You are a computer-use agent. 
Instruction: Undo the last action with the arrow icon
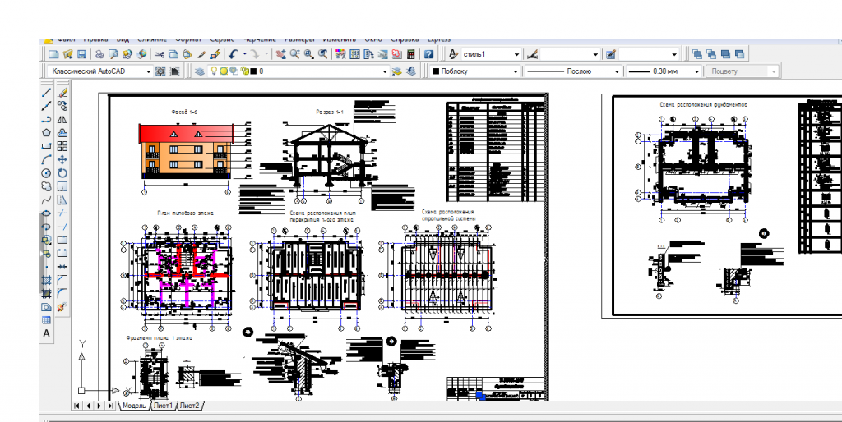coord(233,54)
